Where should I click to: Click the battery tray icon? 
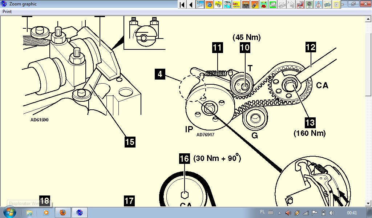323,213
